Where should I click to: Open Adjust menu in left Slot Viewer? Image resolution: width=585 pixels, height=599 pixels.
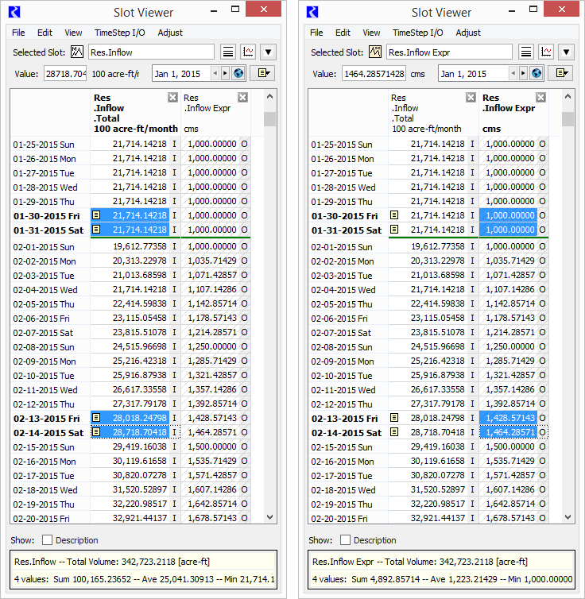[170, 33]
